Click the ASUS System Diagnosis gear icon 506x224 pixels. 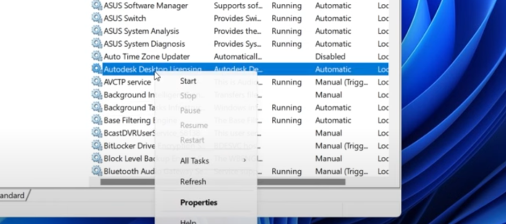click(x=97, y=44)
